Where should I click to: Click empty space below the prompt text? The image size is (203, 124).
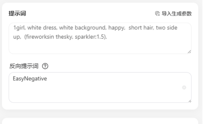click(x=92, y=46)
